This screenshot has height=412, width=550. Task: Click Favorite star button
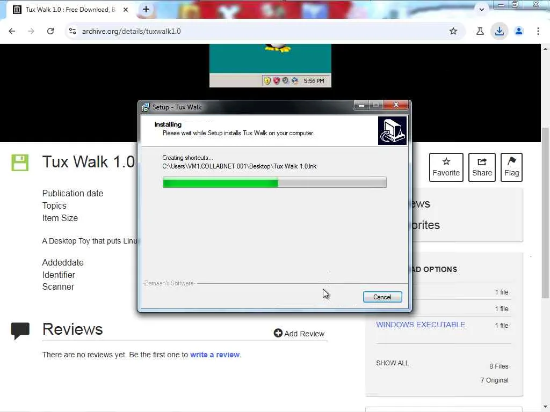pos(446,167)
